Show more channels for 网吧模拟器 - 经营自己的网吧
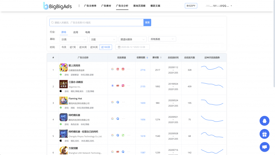 [129, 135]
